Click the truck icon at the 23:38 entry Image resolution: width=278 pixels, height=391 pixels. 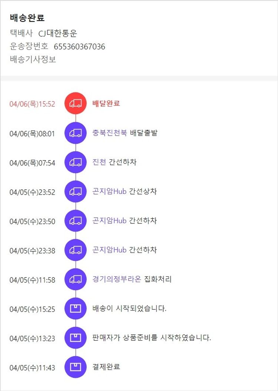click(76, 250)
